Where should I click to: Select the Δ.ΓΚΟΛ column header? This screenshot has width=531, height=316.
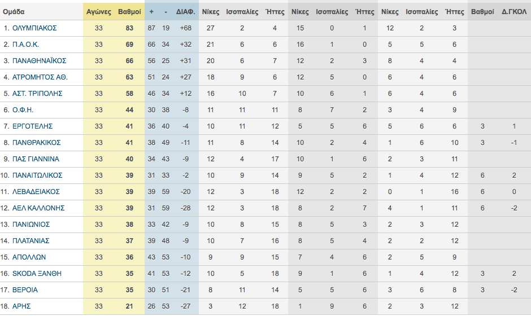coord(515,11)
